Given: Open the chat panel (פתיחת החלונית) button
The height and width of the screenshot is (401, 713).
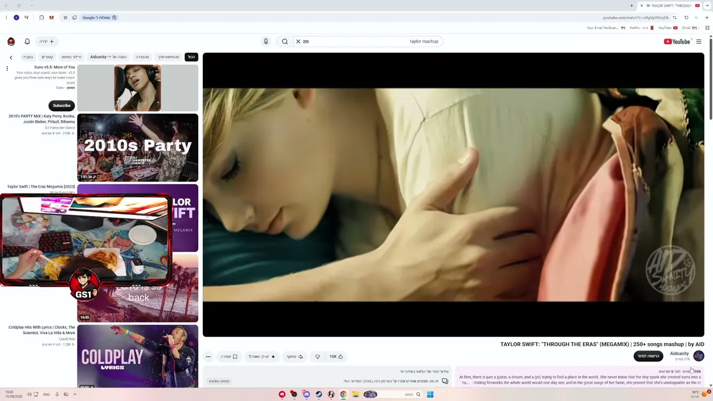Looking at the screenshot, I should 219,381.
